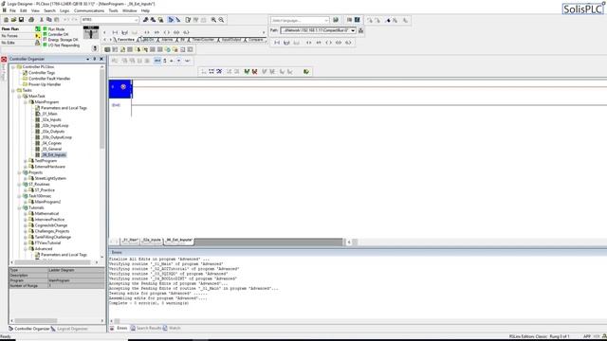This screenshot has height=341, width=607.
Task: Click the Controller Organizer vertical scrollbar
Action: click(102, 108)
